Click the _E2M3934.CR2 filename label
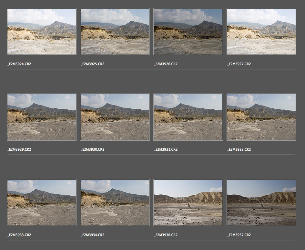 pyautogui.click(x=93, y=235)
